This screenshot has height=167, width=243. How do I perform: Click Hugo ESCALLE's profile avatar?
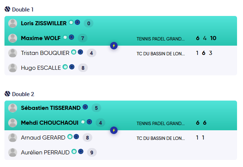pos(13,68)
